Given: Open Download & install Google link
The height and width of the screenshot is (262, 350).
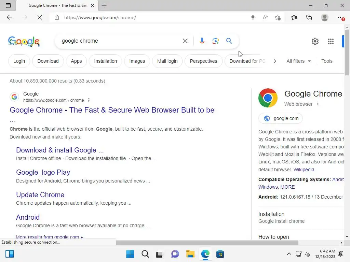Looking at the screenshot, I should [60, 150].
